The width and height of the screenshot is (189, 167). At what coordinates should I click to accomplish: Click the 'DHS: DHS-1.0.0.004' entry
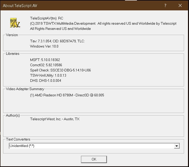pos(45,81)
